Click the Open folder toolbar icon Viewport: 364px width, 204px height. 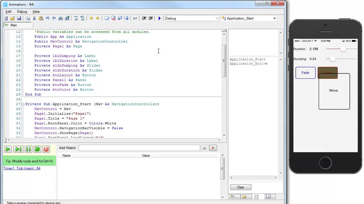click(x=13, y=18)
